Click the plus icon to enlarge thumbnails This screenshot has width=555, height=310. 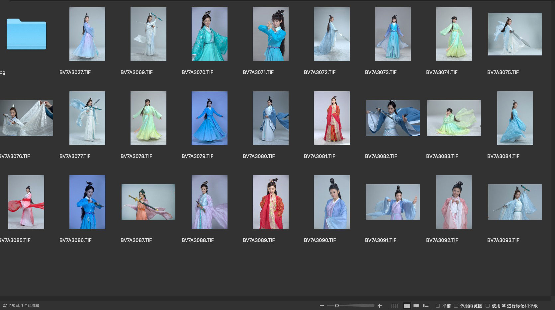coord(380,306)
